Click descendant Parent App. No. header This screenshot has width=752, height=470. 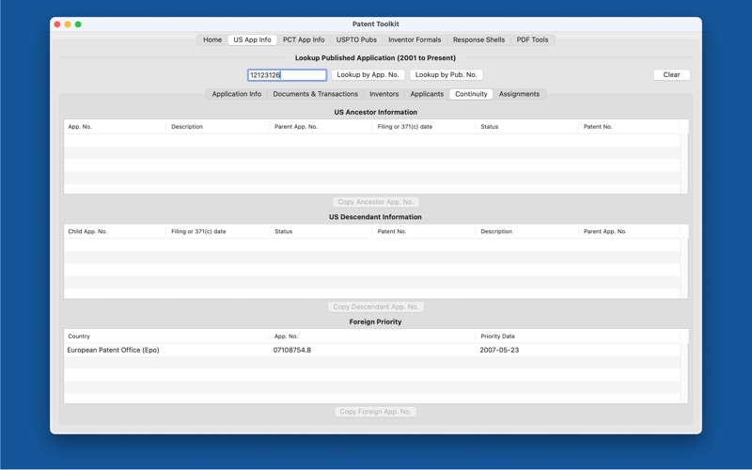coord(629,231)
